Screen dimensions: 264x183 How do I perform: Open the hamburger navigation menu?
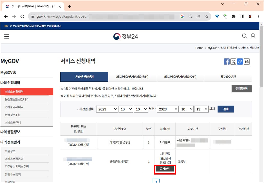tap(6, 36)
